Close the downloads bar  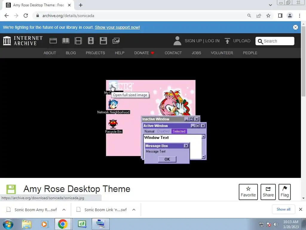(x=301, y=209)
